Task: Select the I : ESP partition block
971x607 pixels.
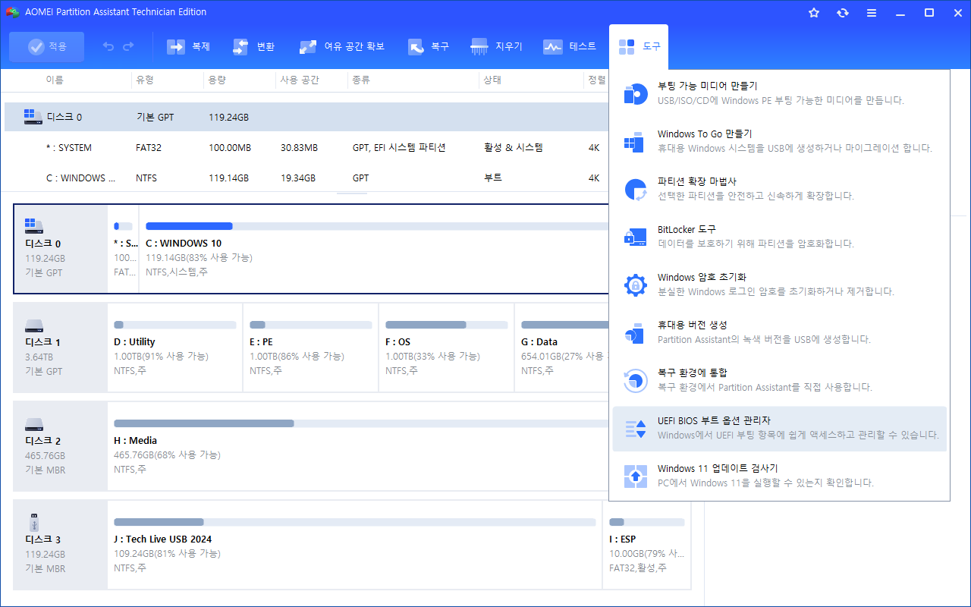Action: pyautogui.click(x=647, y=544)
